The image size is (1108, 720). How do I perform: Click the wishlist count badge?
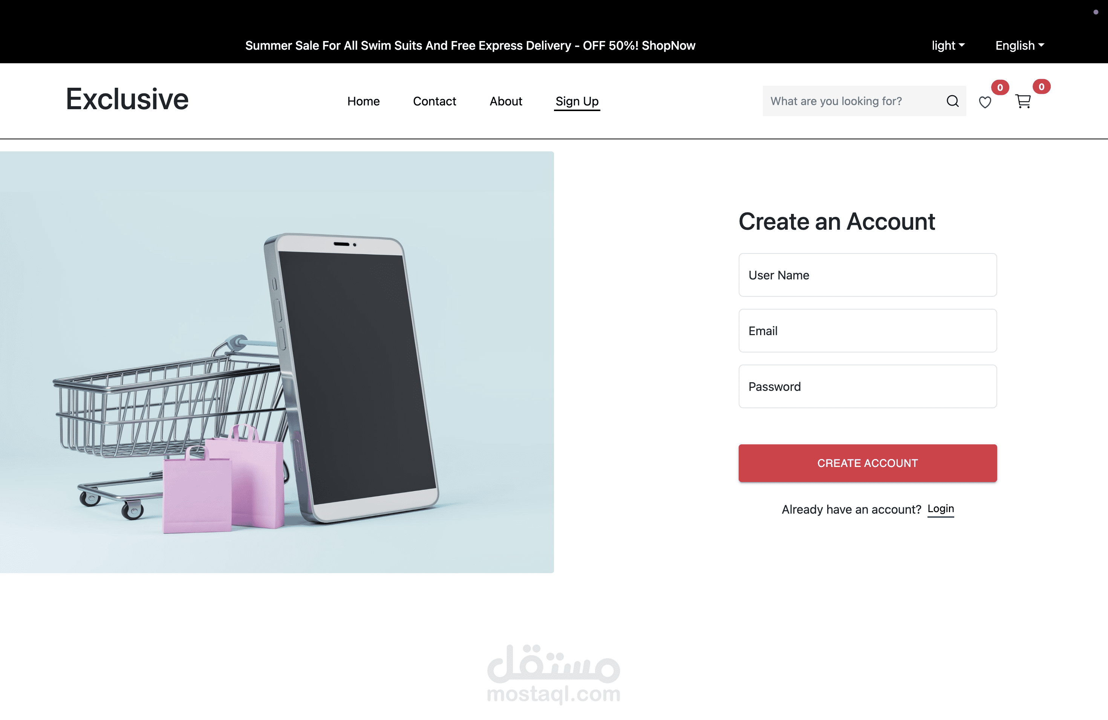coord(999,87)
